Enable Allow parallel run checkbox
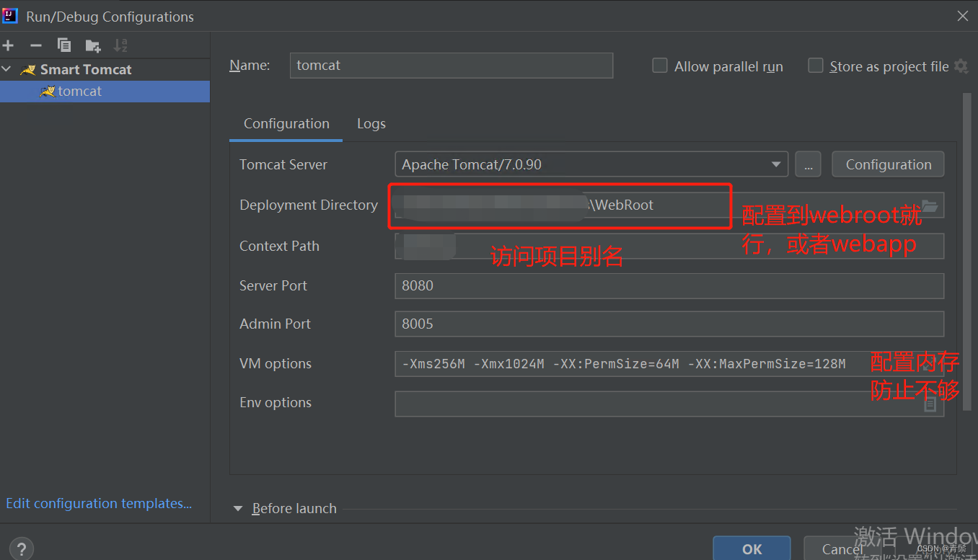Viewport: 978px width, 560px height. point(659,66)
